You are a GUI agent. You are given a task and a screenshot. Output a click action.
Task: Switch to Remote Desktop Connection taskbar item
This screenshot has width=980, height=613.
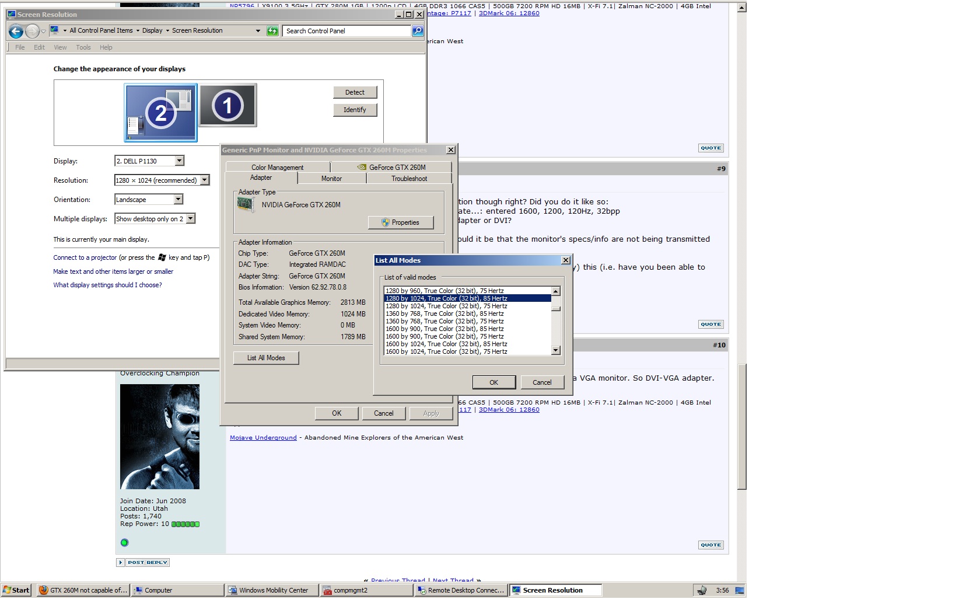(461, 590)
